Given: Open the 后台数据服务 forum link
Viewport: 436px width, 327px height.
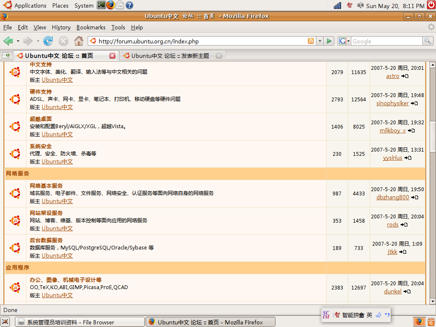Looking at the screenshot, I should click(46, 240).
